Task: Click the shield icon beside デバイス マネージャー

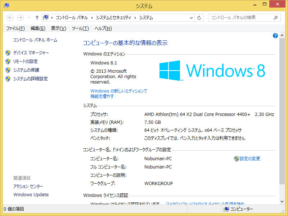Action: point(8,53)
